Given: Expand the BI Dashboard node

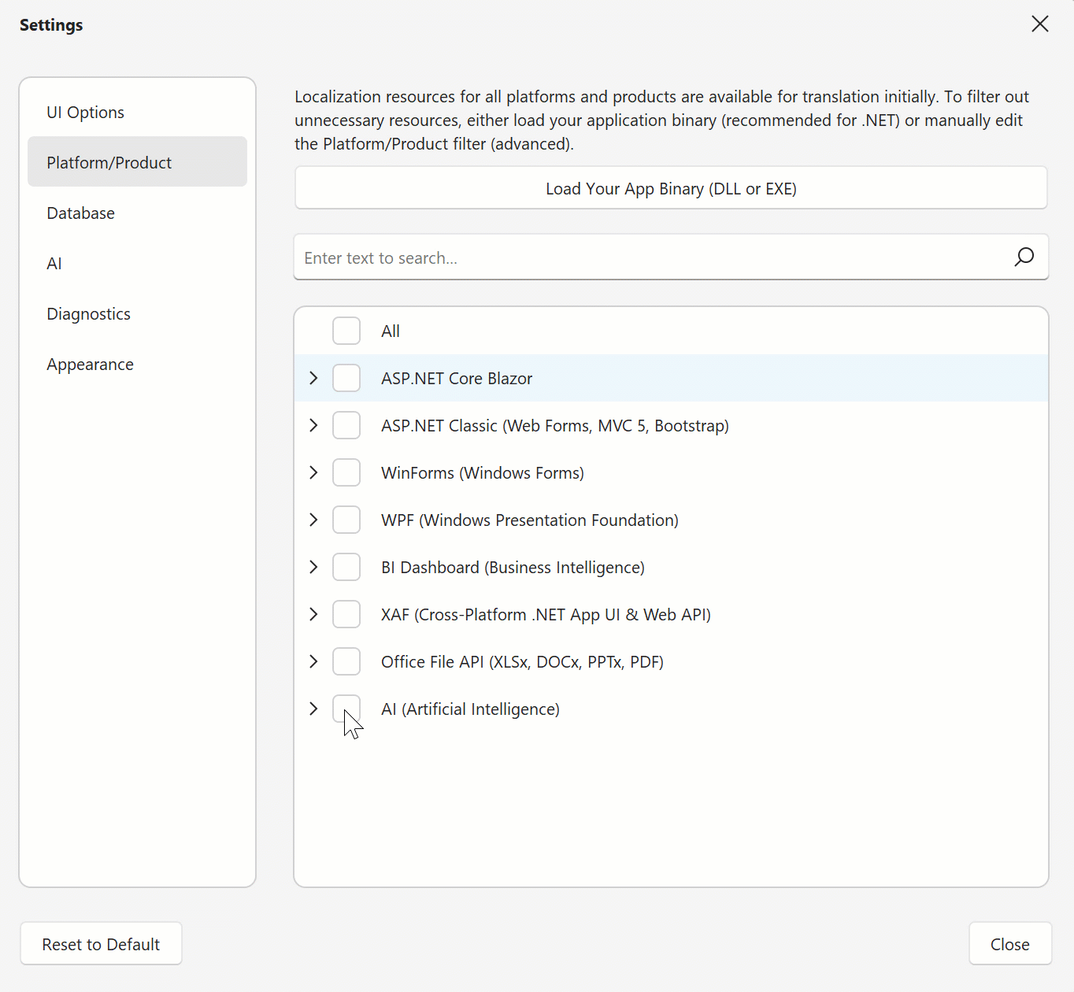Looking at the screenshot, I should pyautogui.click(x=313, y=567).
